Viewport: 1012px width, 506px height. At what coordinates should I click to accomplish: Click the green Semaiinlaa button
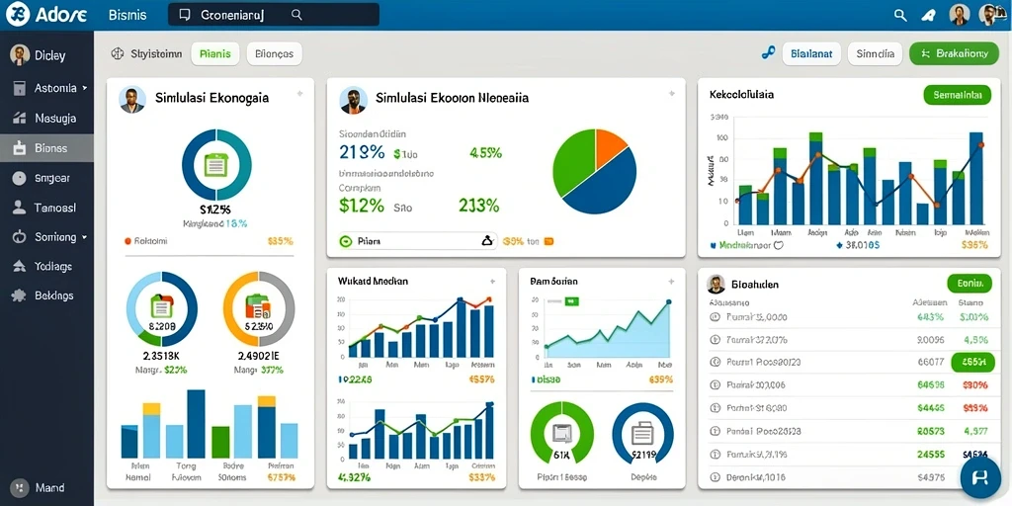(957, 96)
